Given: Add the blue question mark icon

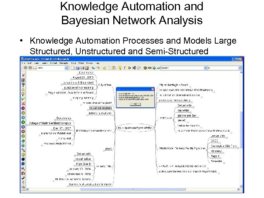Looking at the screenshot, I should click(x=23, y=85).
